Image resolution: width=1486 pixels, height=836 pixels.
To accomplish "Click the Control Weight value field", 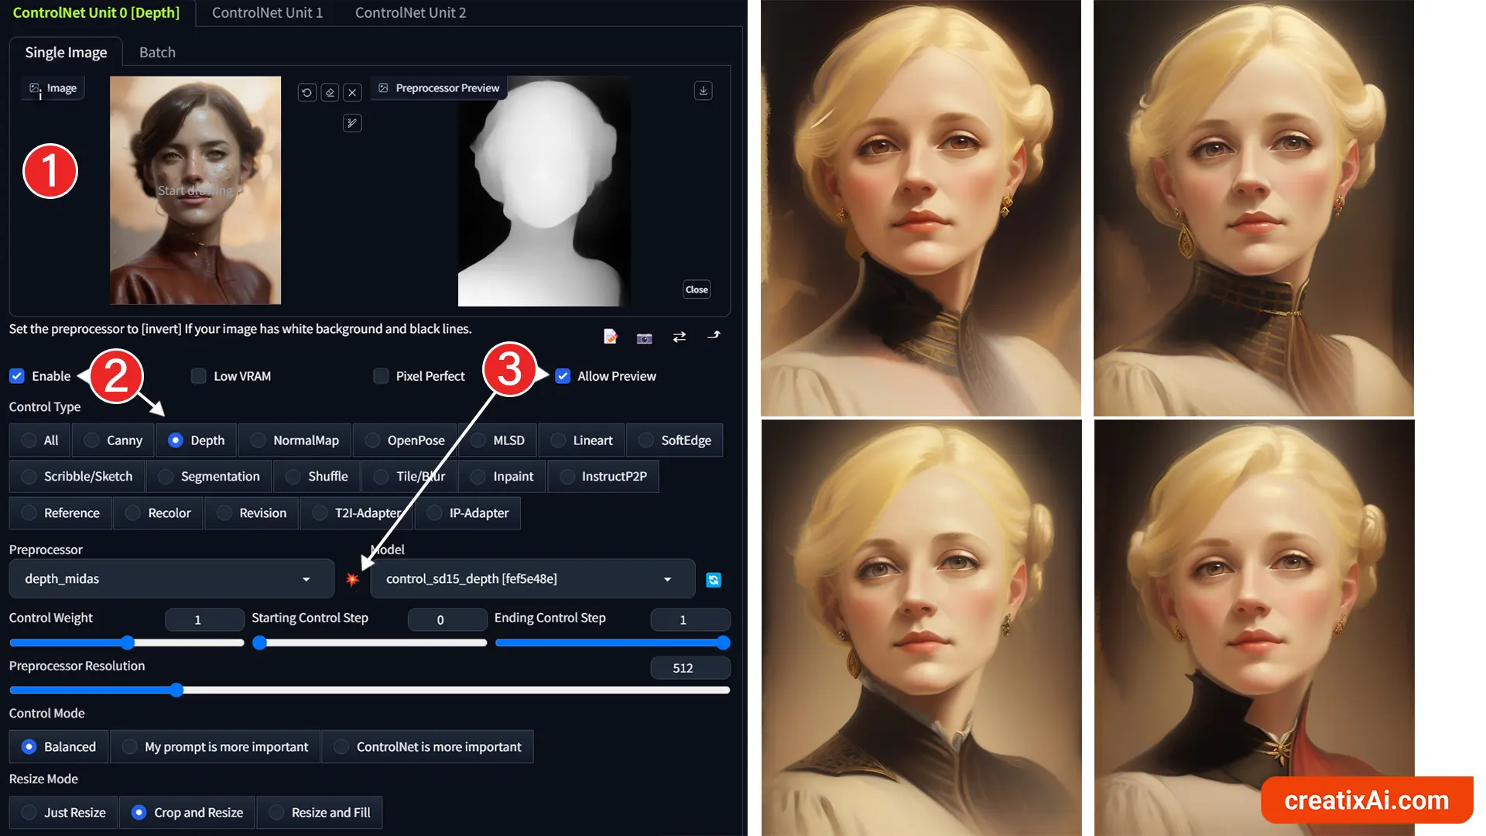I will (204, 620).
